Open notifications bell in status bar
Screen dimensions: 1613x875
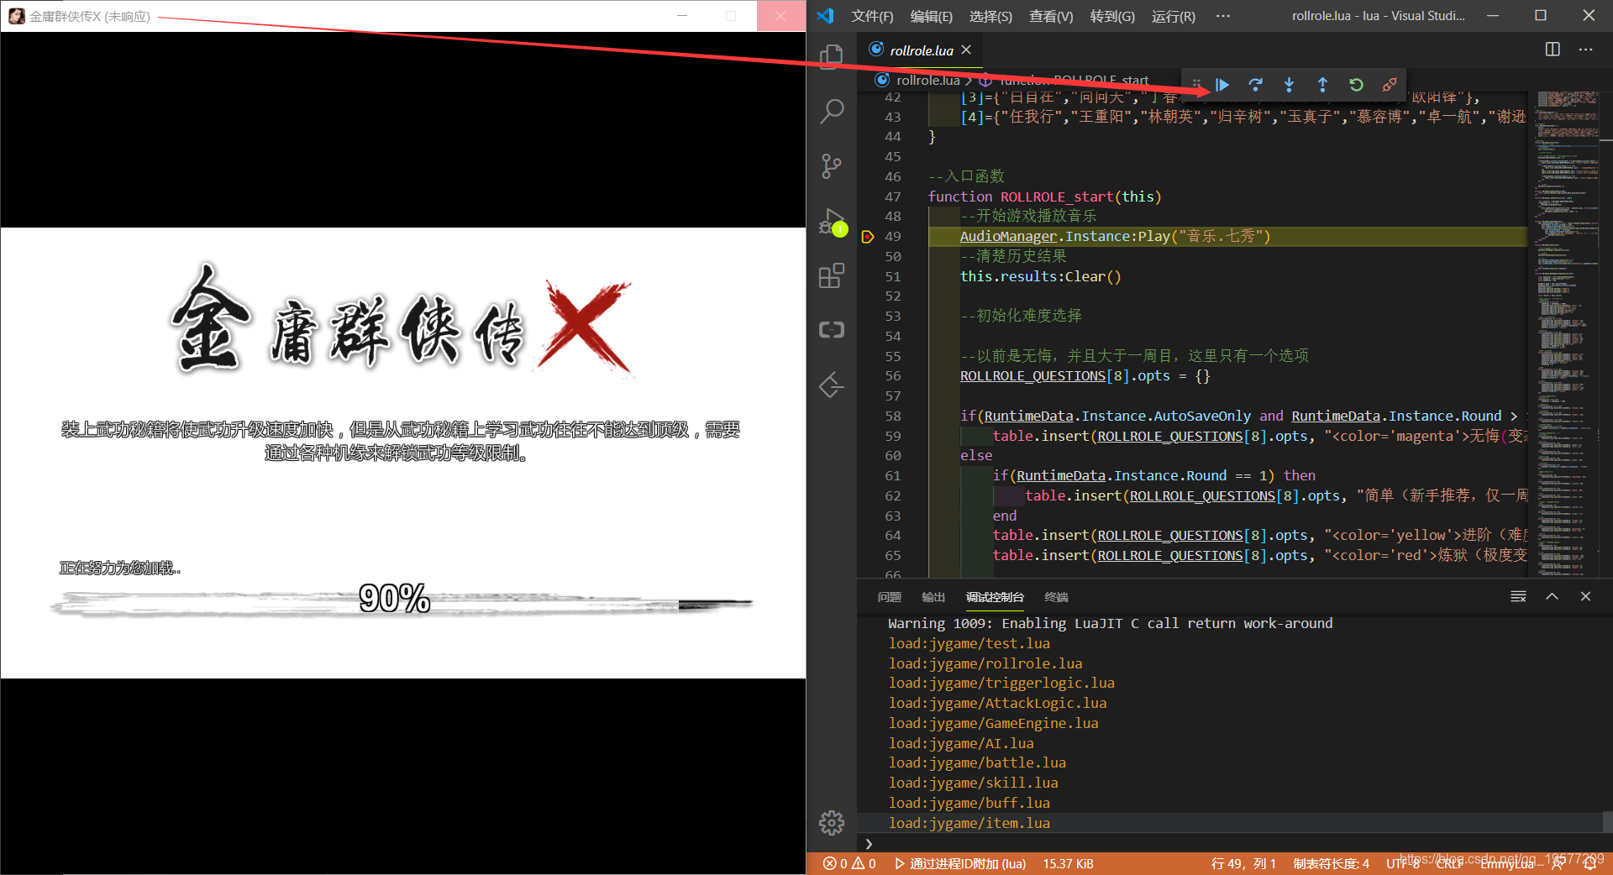[1589, 863]
